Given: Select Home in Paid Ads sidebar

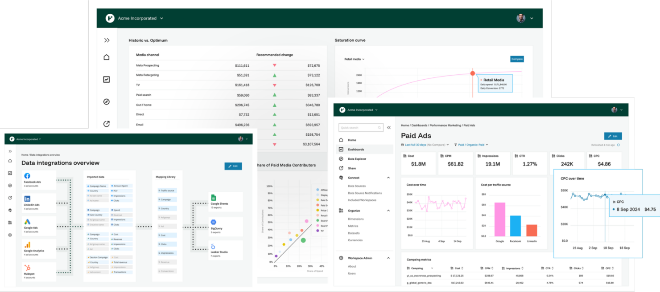Looking at the screenshot, I should click(364, 140).
